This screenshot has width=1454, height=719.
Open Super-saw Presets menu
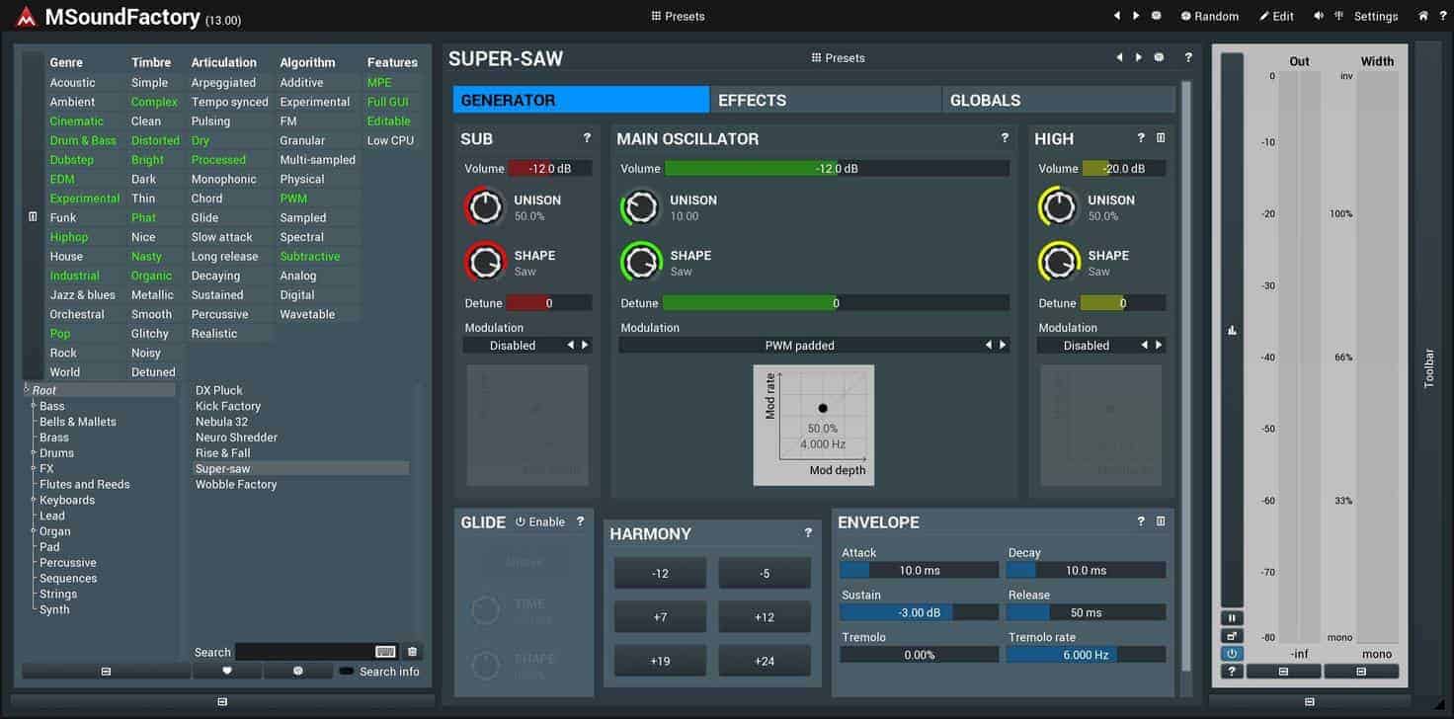838,57
